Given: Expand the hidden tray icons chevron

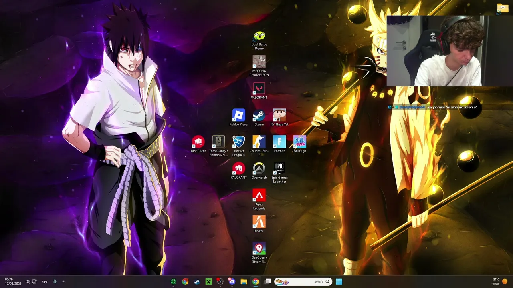Looking at the screenshot, I should [63, 282].
